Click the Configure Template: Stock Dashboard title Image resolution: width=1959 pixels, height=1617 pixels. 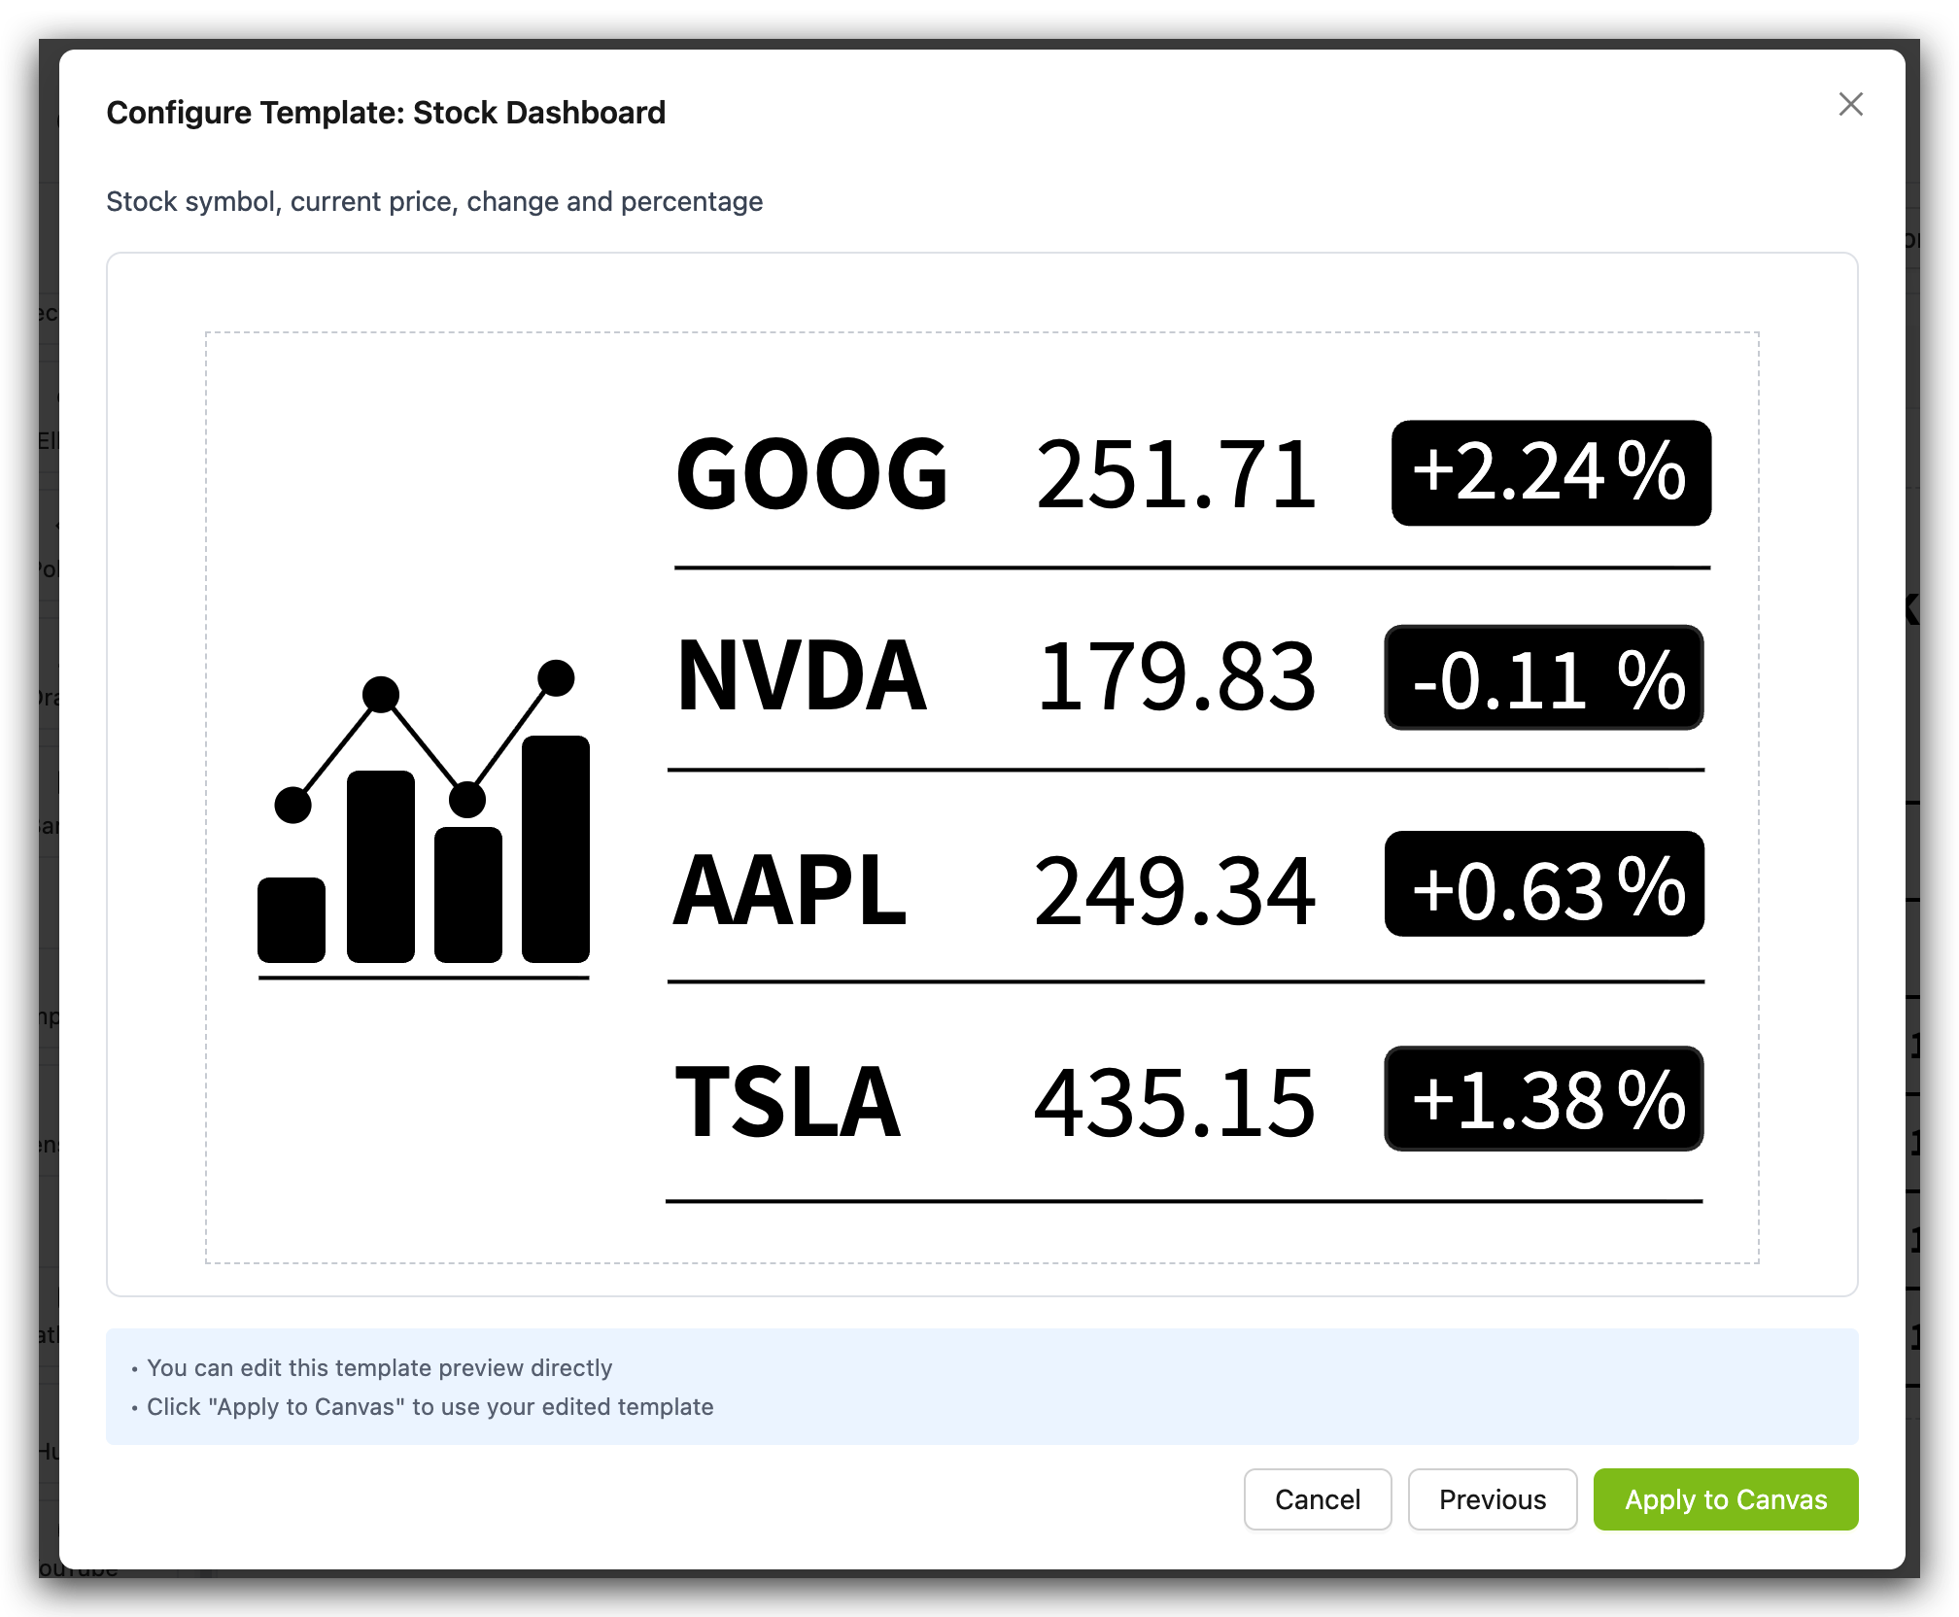[x=386, y=113]
